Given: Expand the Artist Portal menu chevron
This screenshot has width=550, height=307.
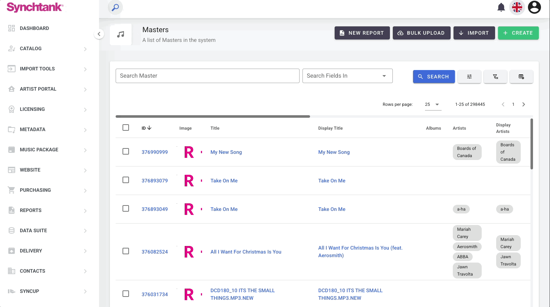Looking at the screenshot, I should [x=85, y=89].
